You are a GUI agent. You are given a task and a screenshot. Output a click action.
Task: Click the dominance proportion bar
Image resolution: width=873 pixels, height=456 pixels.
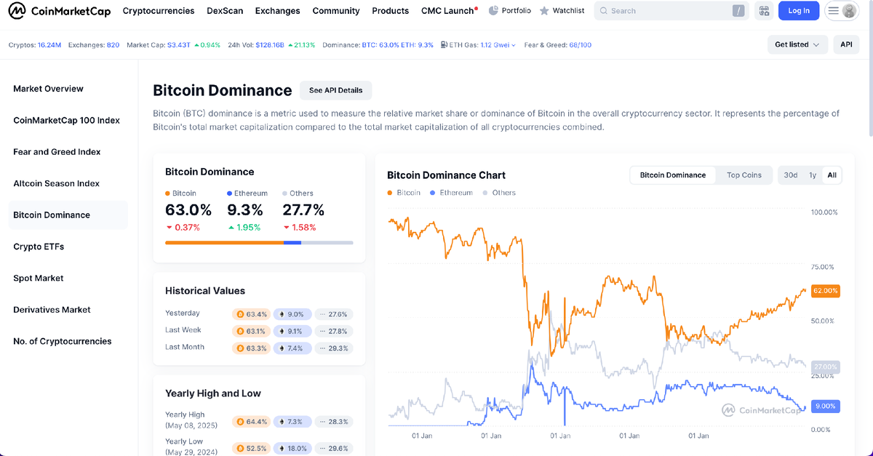(x=259, y=242)
